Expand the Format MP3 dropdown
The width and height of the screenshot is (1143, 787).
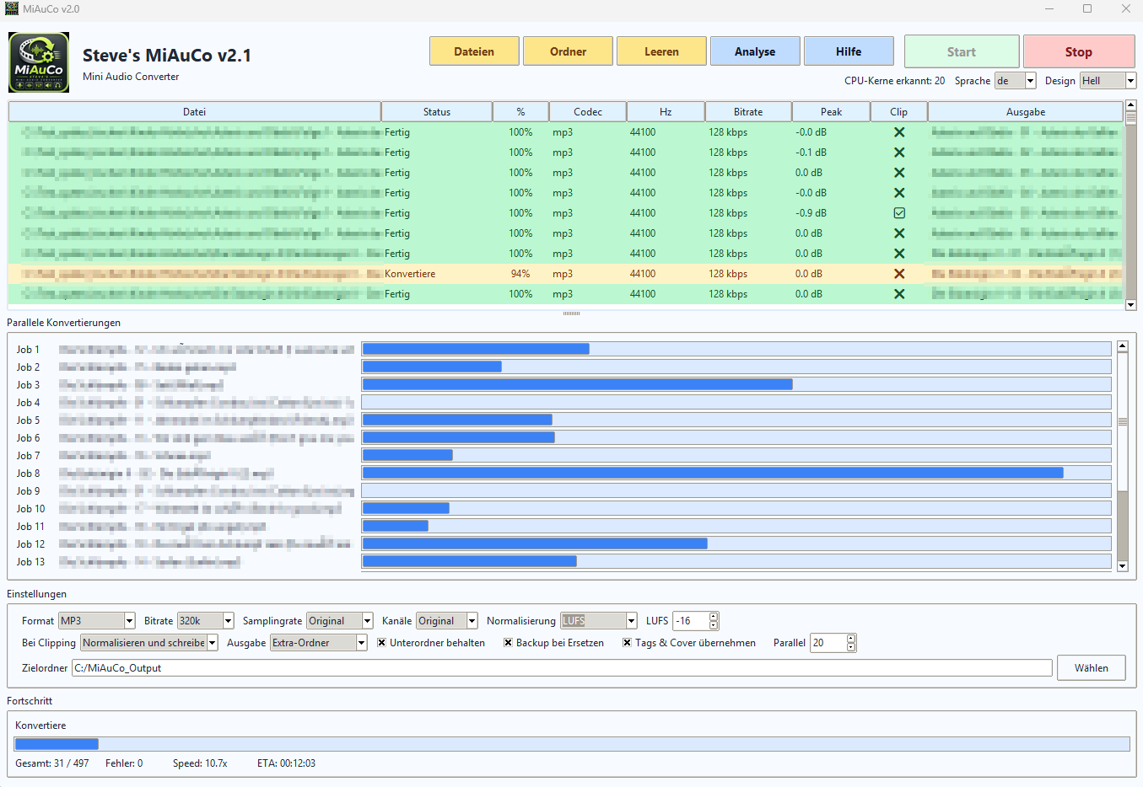click(129, 621)
